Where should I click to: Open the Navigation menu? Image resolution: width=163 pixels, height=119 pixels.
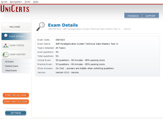(x=16, y=2)
